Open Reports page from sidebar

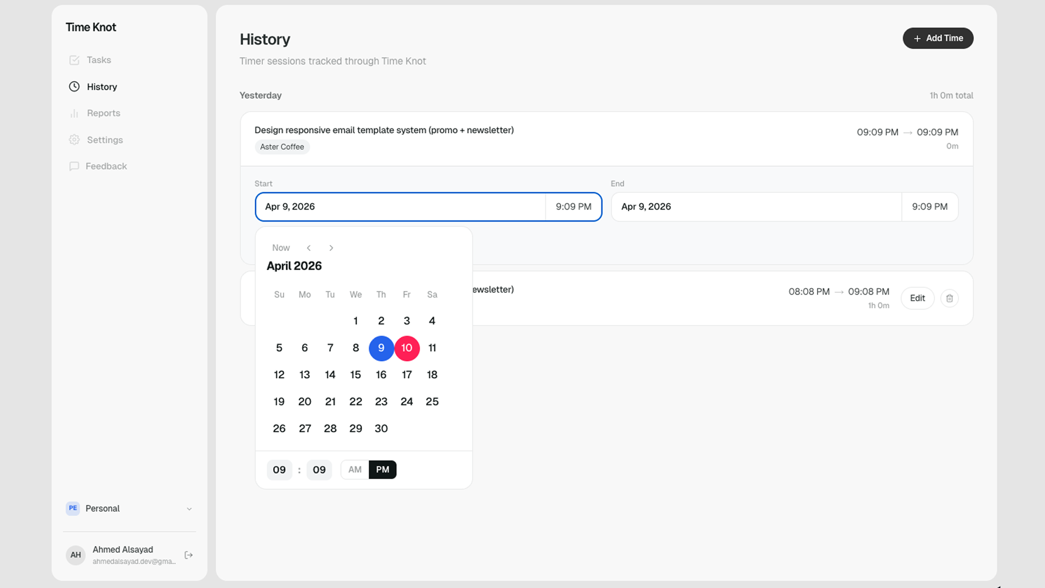tap(103, 113)
